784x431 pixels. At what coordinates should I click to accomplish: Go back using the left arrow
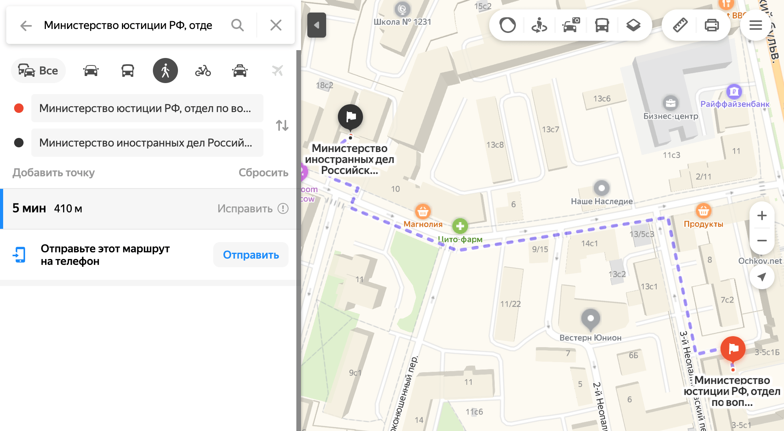point(26,25)
